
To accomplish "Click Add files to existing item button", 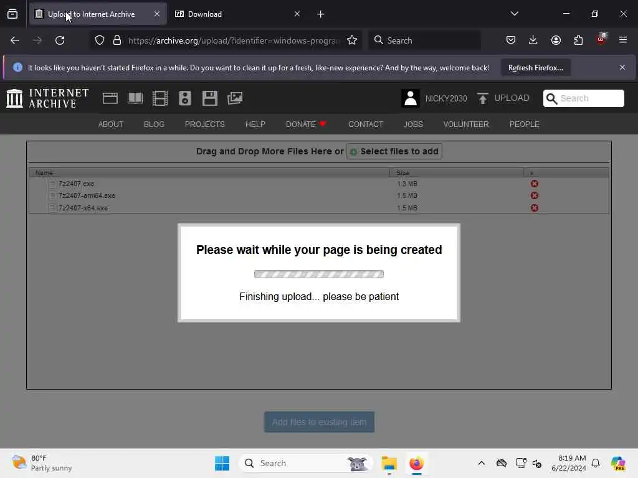I will coord(319,422).
